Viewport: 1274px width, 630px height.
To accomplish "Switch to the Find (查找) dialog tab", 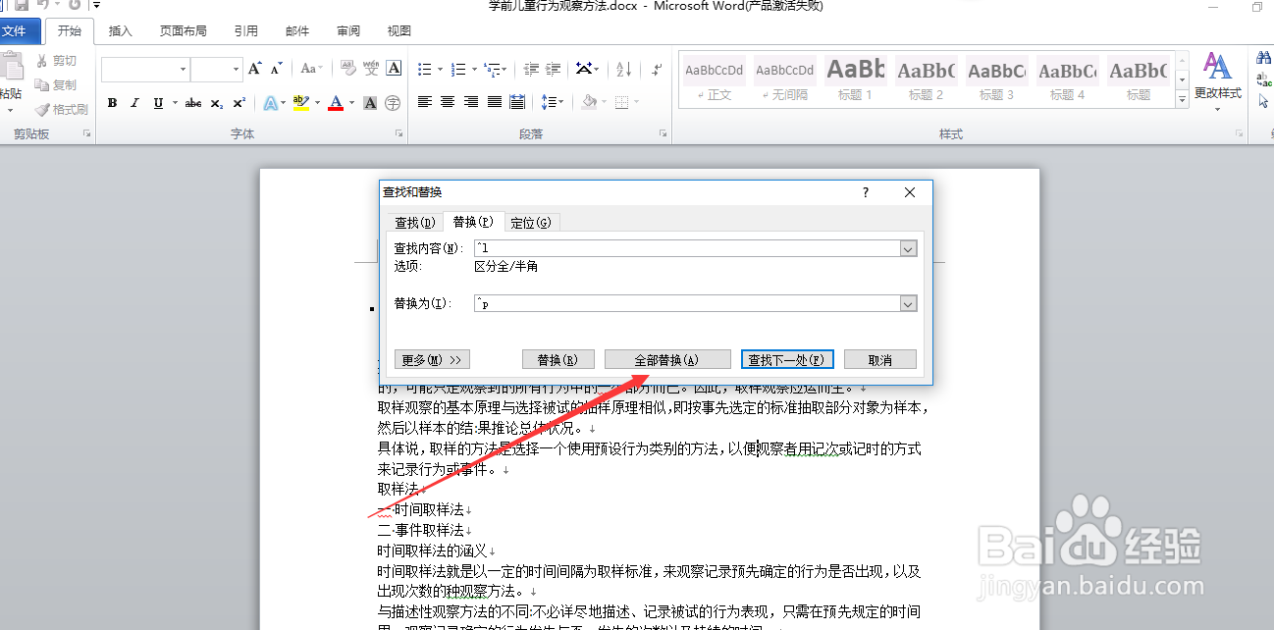I will [414, 223].
